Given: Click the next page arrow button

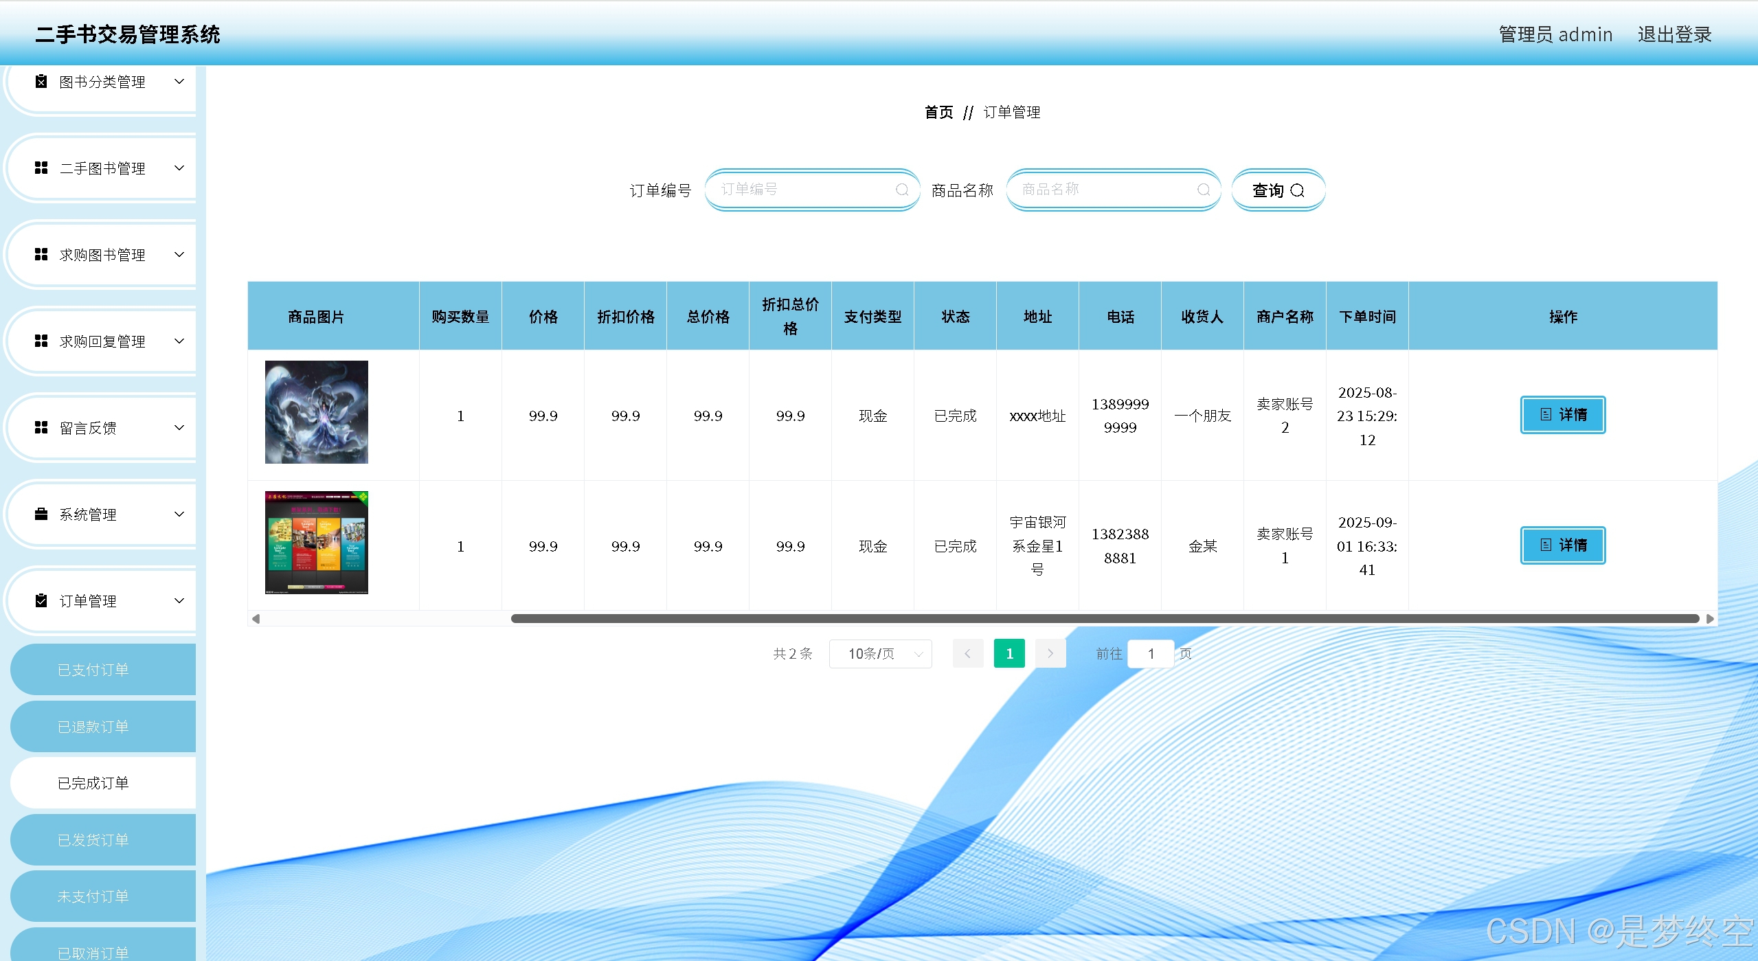Looking at the screenshot, I should point(1050,653).
